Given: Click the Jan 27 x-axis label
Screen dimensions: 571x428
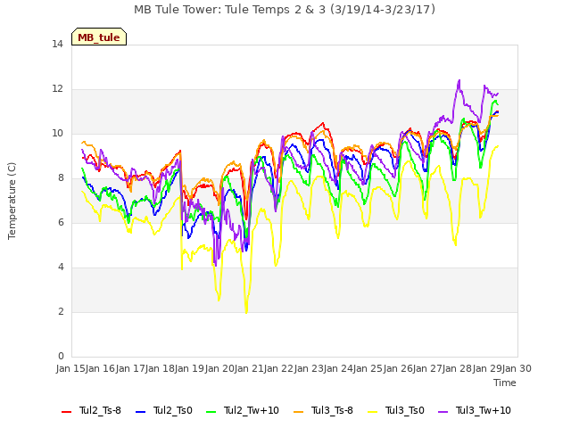Looking at the screenshot, I should point(428,368).
